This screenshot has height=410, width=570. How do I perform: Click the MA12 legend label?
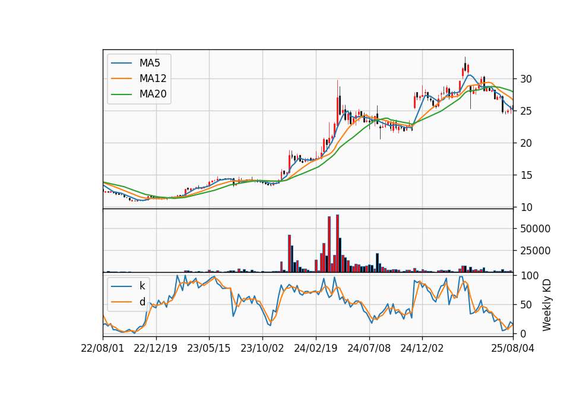153,78
